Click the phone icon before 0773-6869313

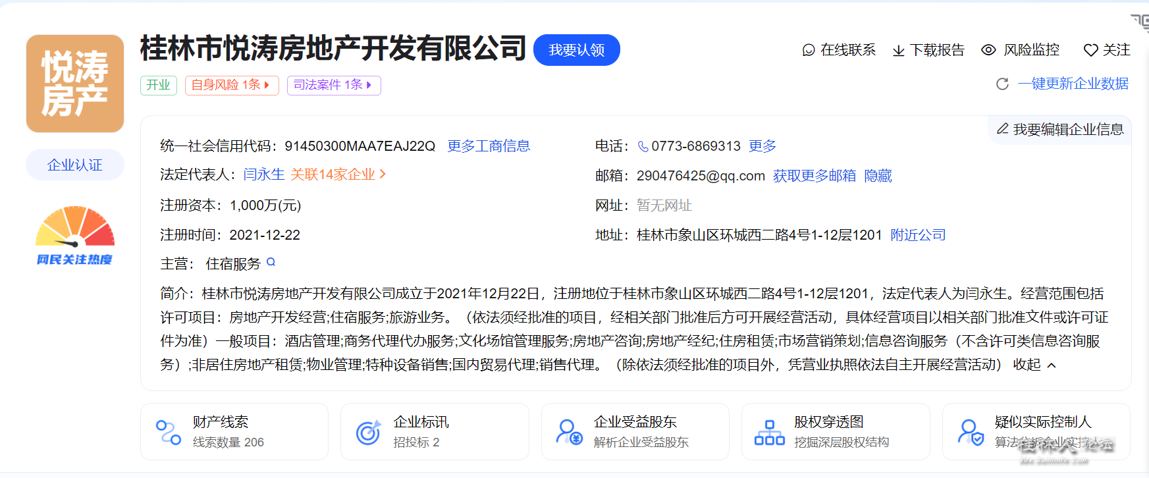(x=643, y=146)
